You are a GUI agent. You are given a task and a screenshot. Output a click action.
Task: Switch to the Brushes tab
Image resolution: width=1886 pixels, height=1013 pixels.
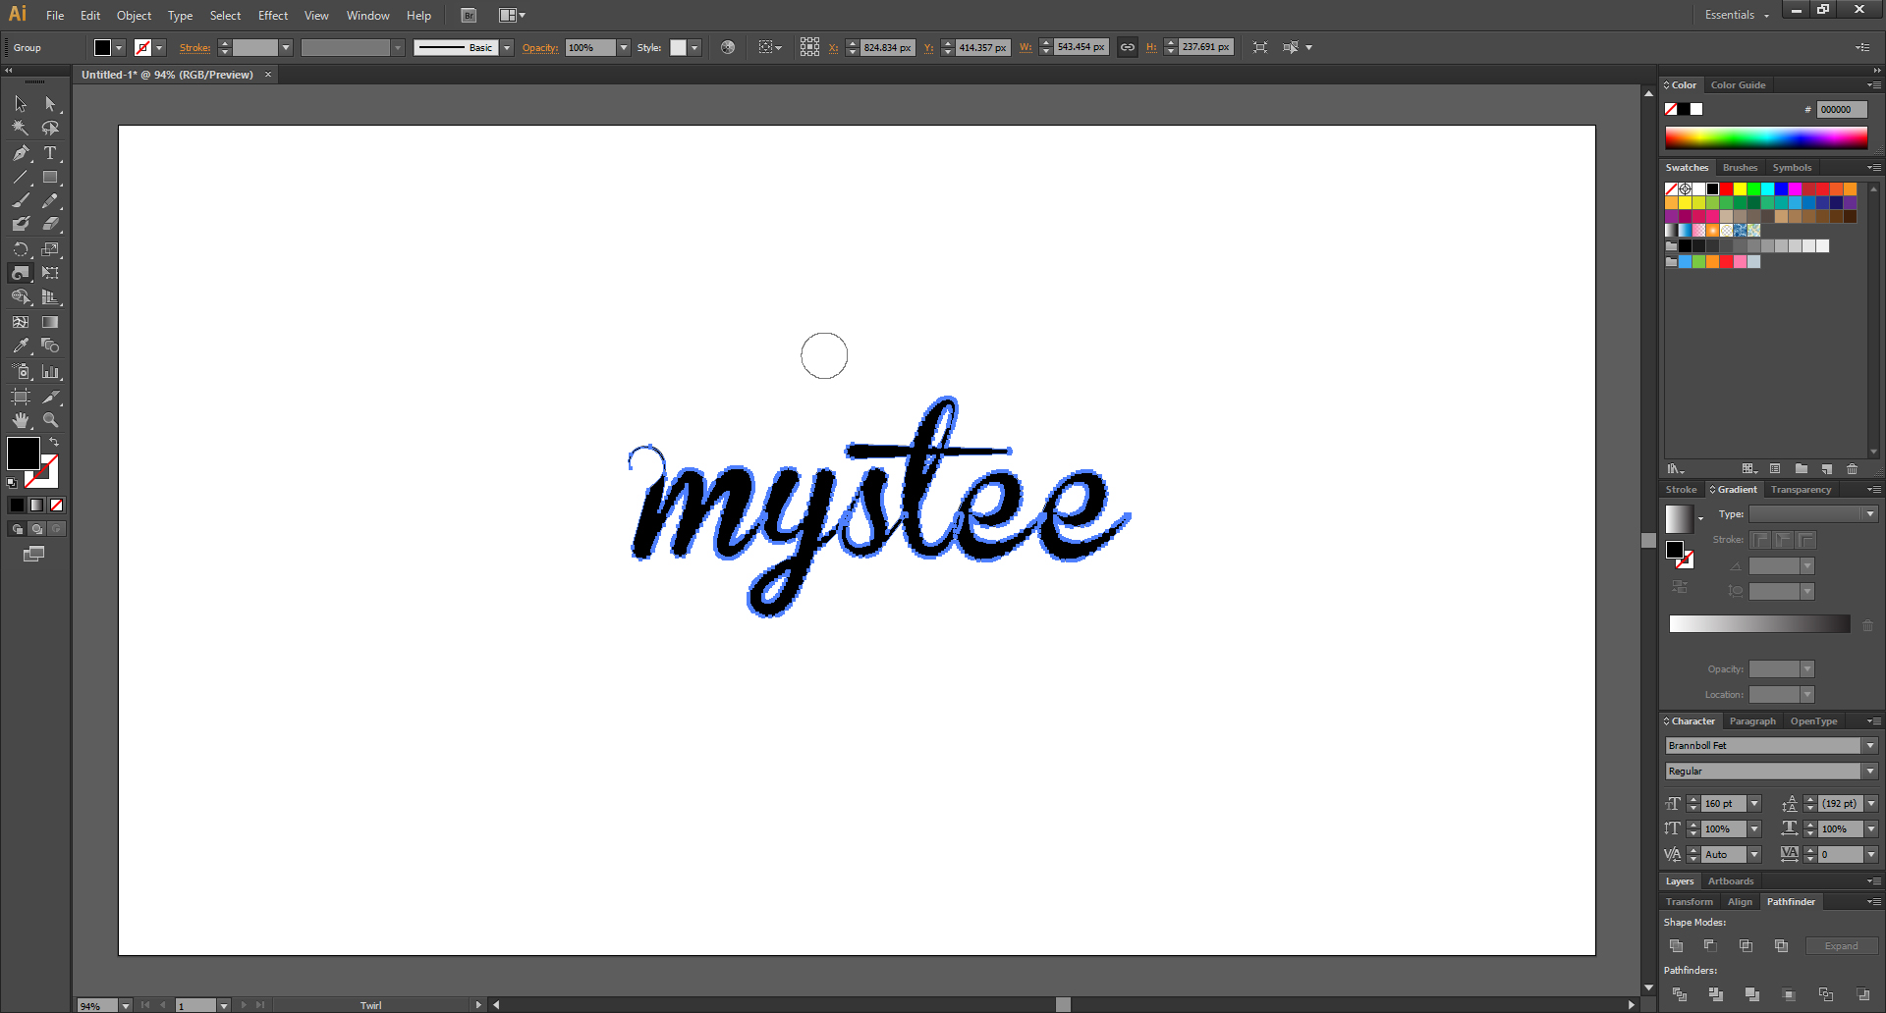click(x=1740, y=168)
